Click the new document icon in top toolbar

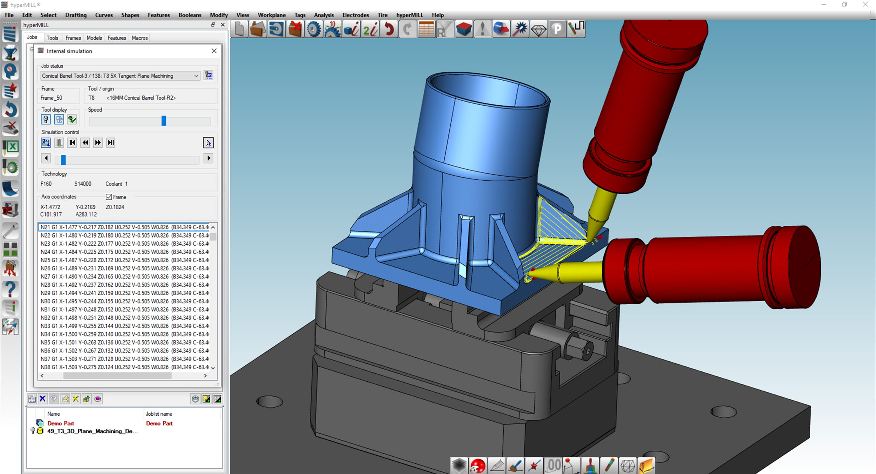tap(239, 29)
